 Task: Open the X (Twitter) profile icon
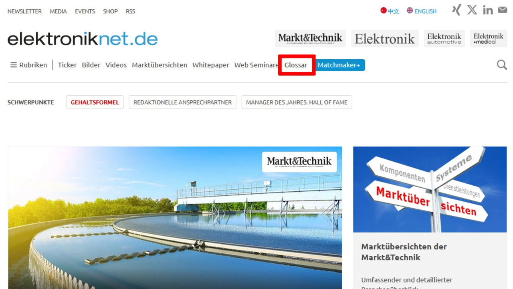click(x=472, y=10)
